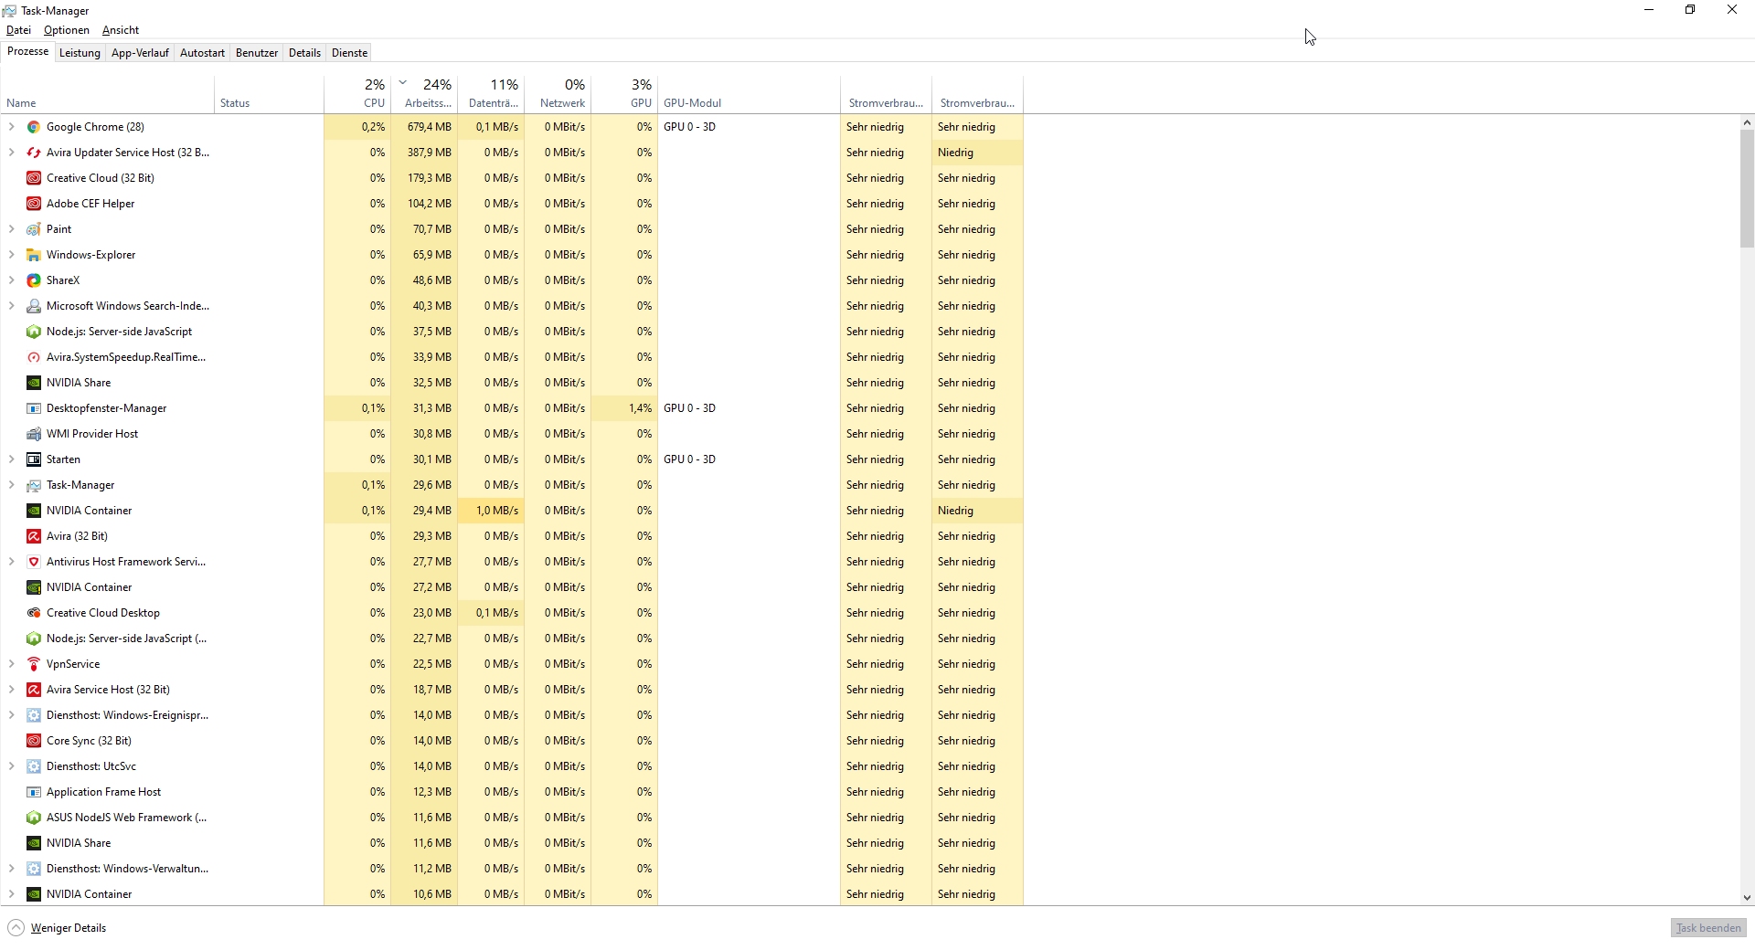The image size is (1755, 950).
Task: Click the VpnService process icon
Action: [34, 664]
